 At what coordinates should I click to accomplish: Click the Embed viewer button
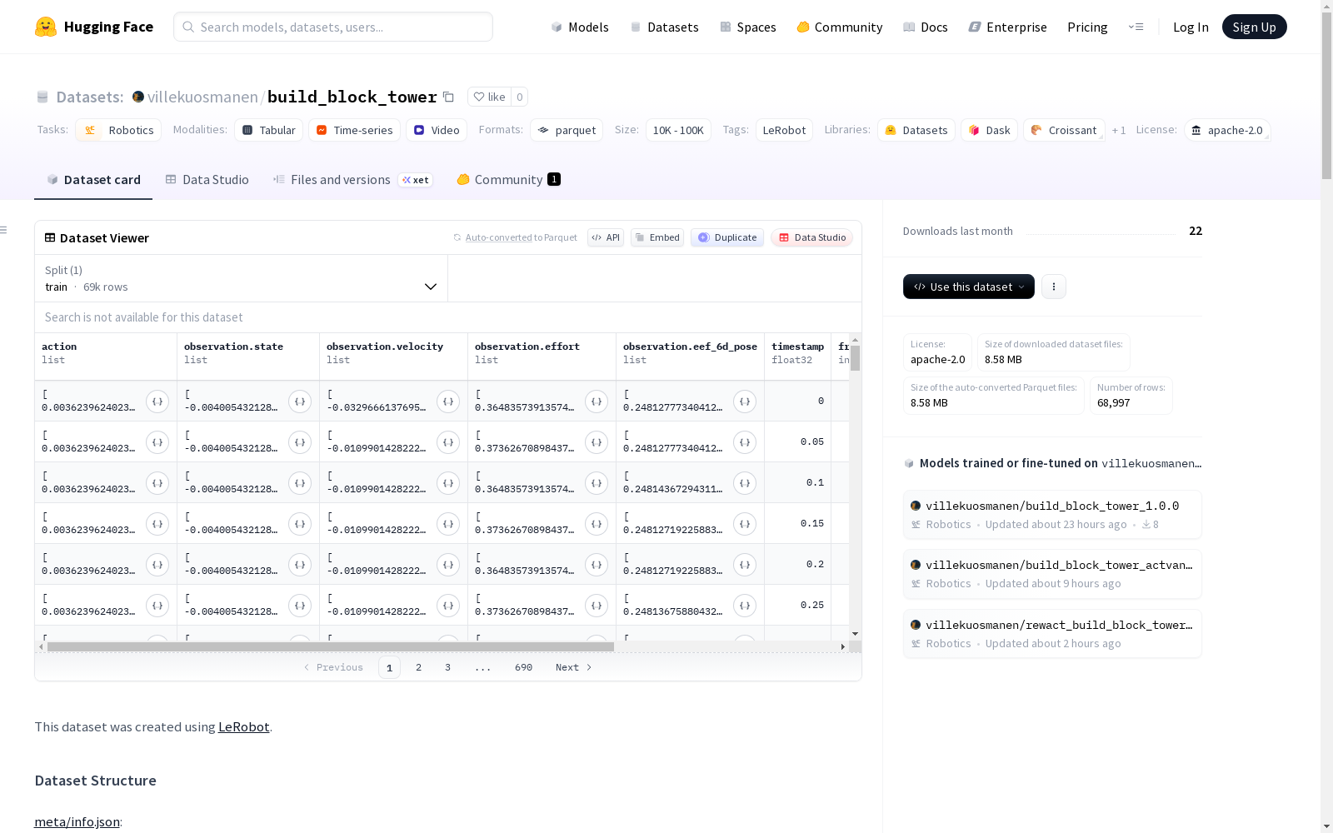tap(657, 237)
